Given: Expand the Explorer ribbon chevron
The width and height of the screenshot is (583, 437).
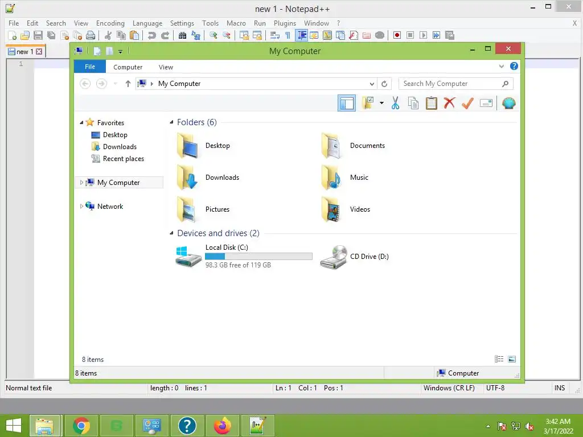Looking at the screenshot, I should [x=502, y=66].
